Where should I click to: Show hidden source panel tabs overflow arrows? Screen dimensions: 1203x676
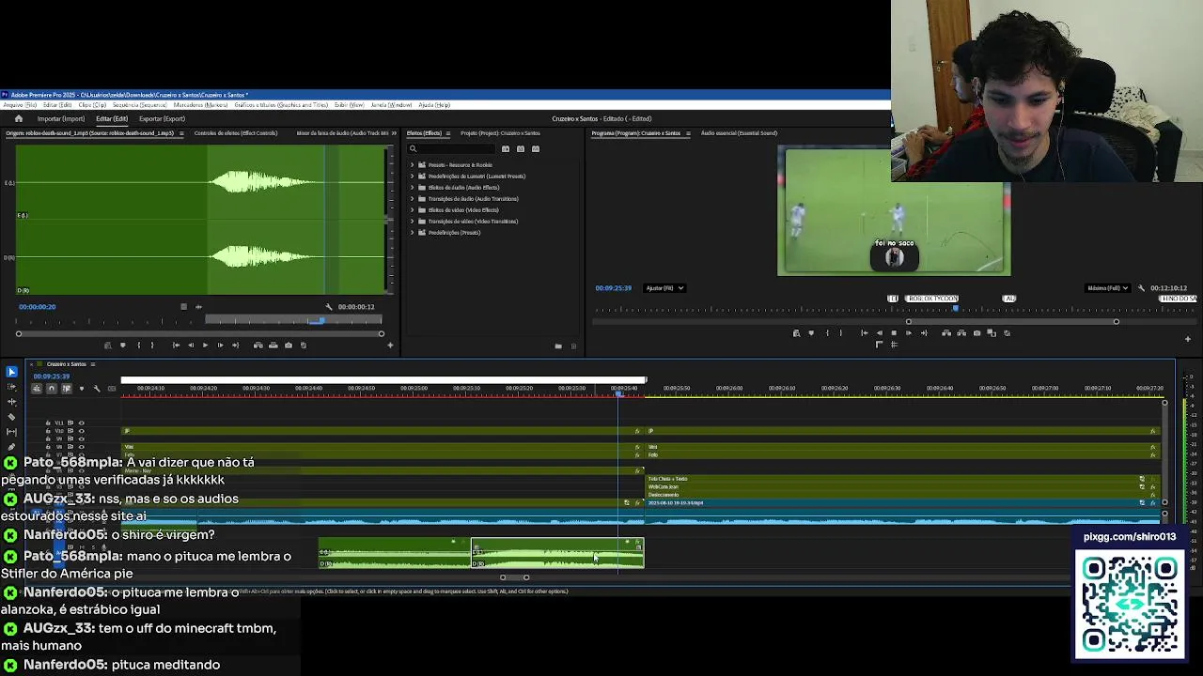[394, 132]
